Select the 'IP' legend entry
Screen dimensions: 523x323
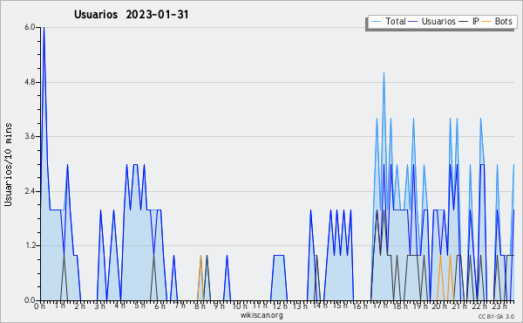475,21
